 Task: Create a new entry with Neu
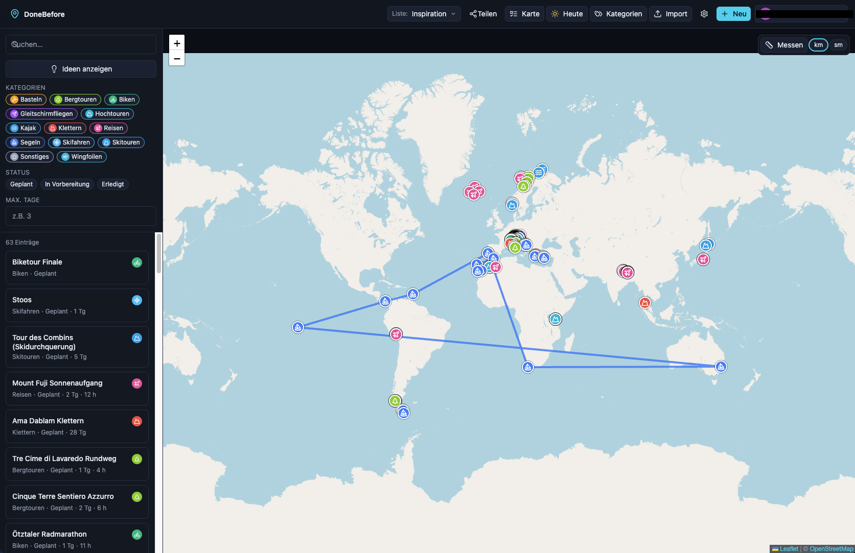733,14
